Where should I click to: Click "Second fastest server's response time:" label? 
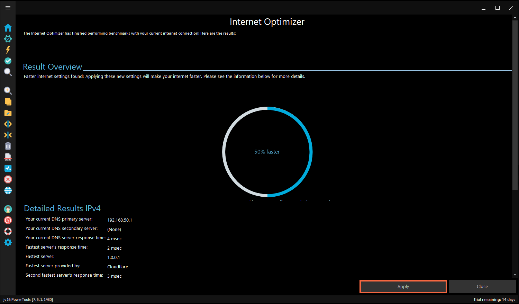(64, 275)
